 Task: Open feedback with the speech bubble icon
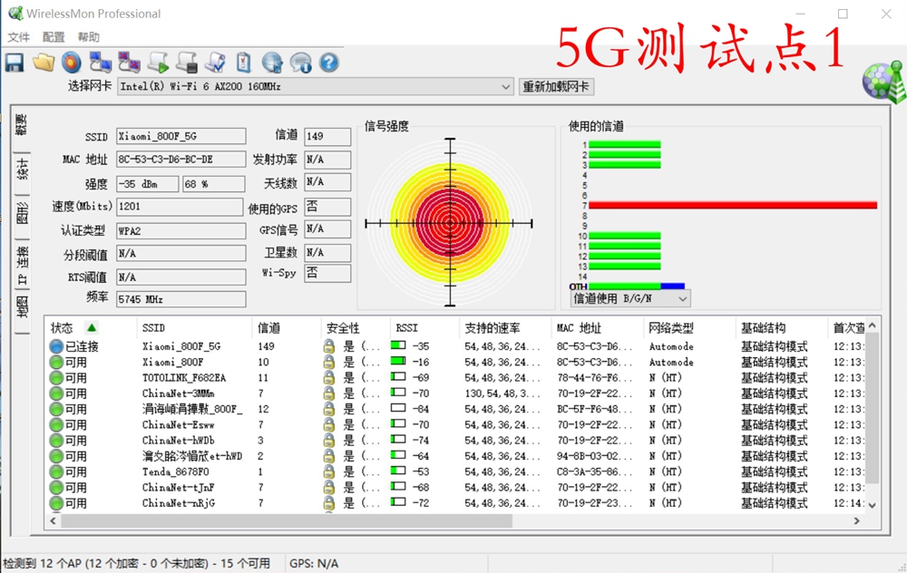coord(300,62)
